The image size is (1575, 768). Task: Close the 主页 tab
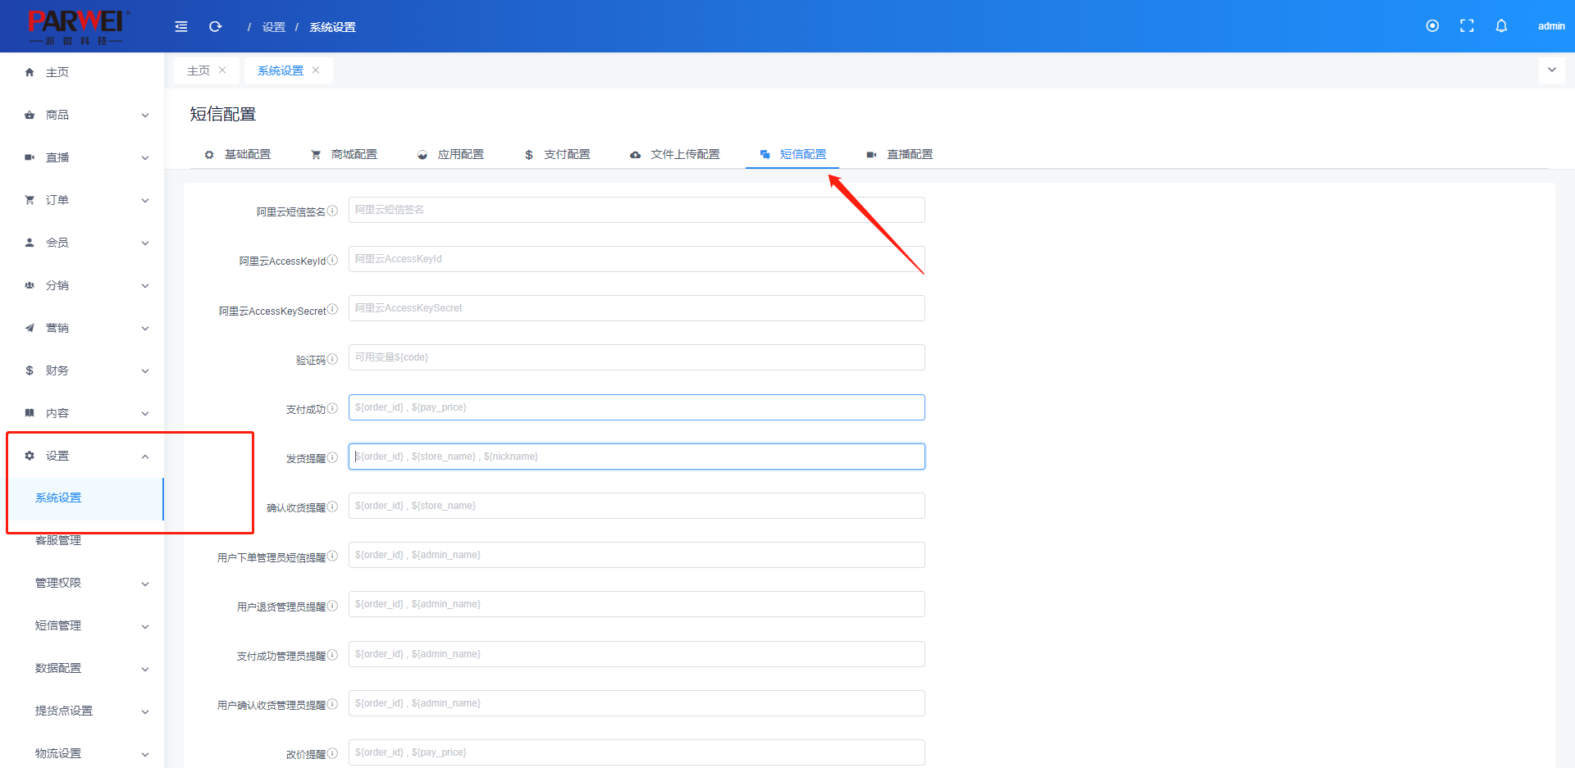tap(222, 70)
